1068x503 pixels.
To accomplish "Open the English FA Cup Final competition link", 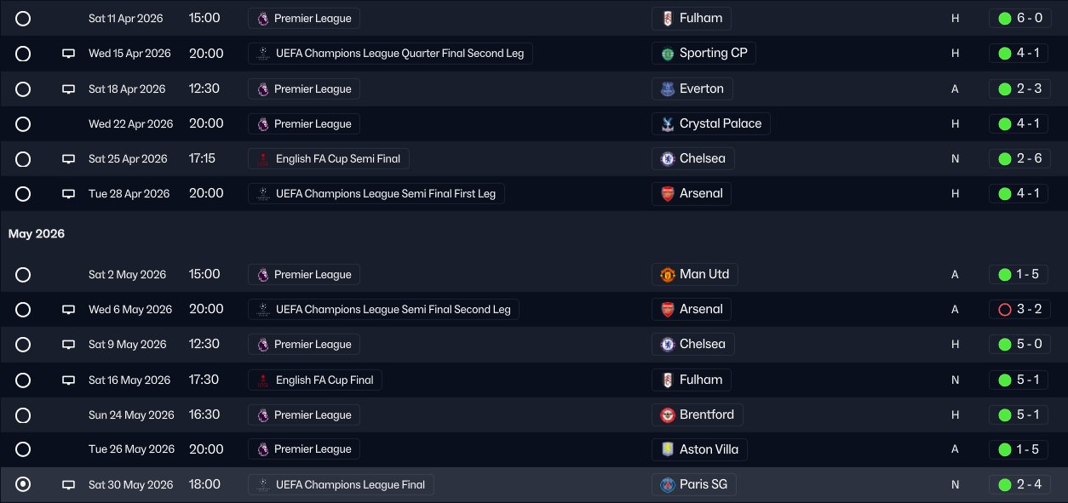I will click(315, 380).
